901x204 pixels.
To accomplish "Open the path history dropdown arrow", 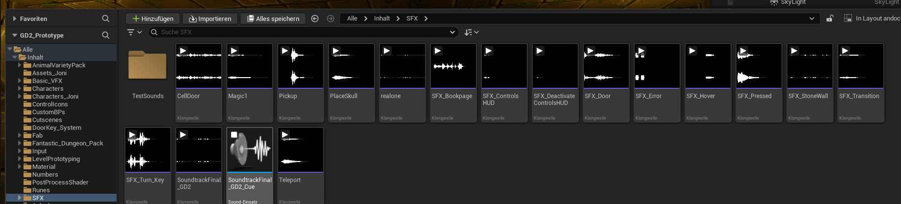I will (811, 19).
